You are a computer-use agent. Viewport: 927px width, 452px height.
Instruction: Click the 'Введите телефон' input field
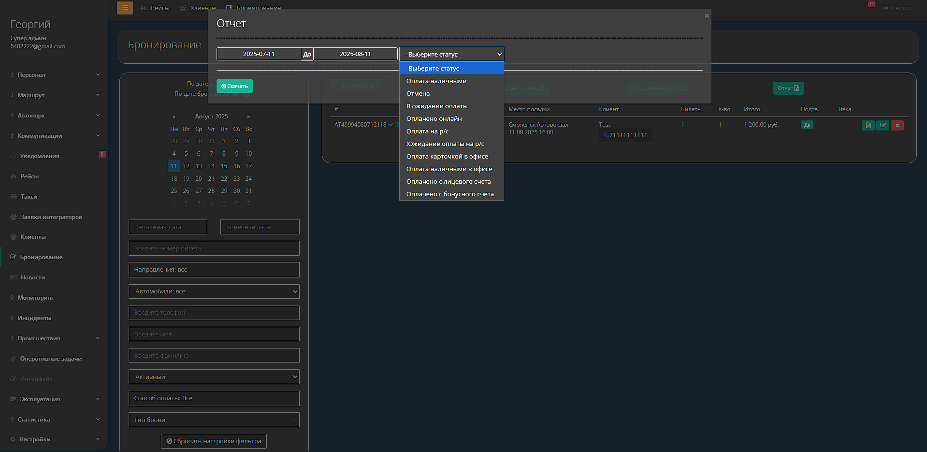(x=214, y=313)
